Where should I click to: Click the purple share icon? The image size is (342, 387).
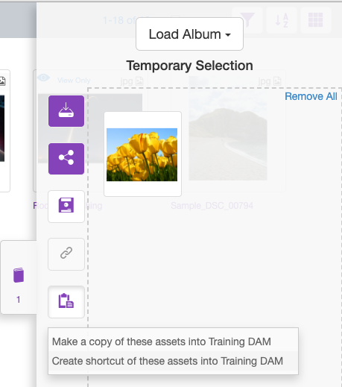click(x=66, y=159)
